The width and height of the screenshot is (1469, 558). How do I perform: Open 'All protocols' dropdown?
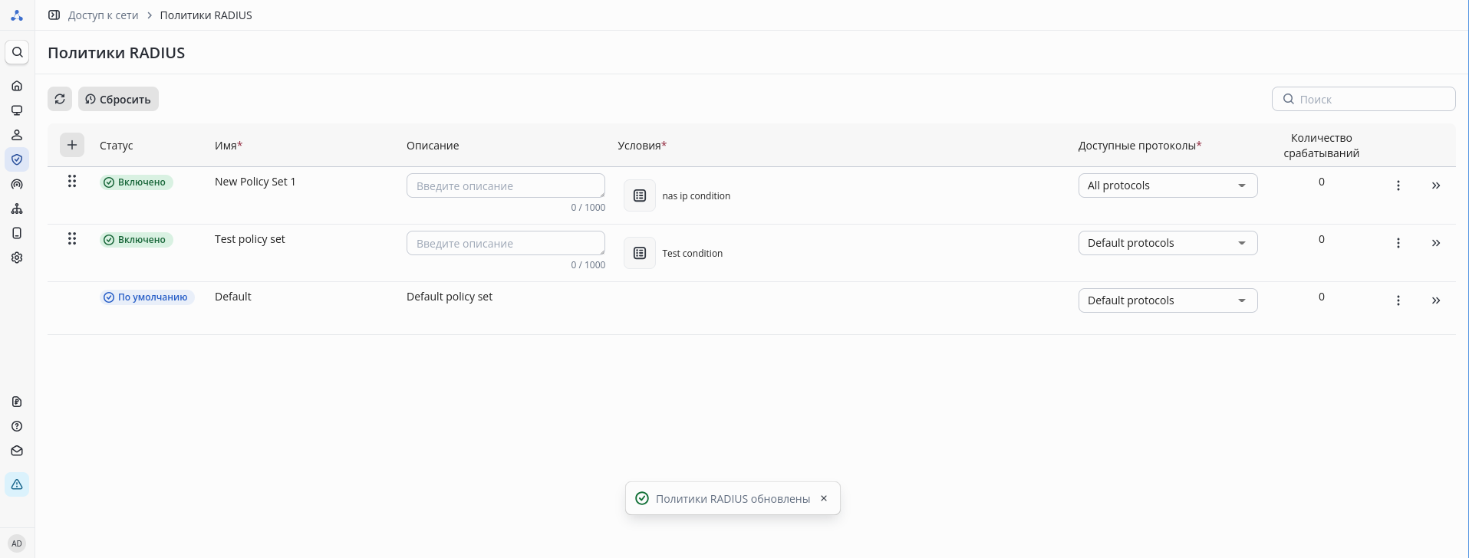pyautogui.click(x=1167, y=185)
